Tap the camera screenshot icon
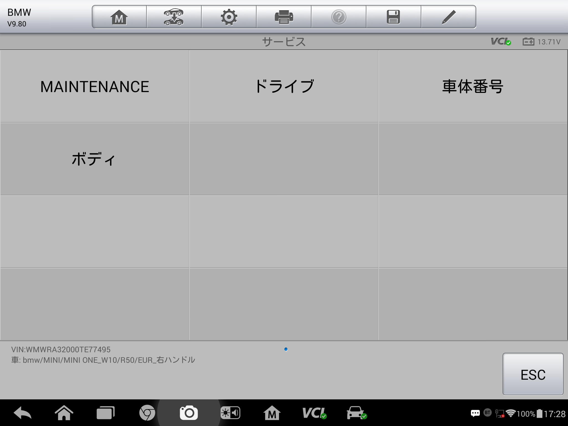The height and width of the screenshot is (426, 568). 189,413
